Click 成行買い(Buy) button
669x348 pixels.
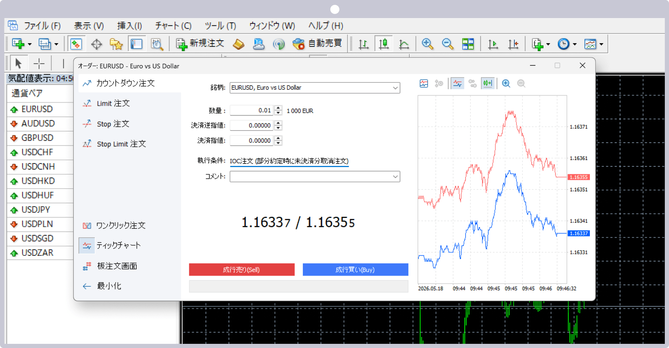click(x=355, y=270)
